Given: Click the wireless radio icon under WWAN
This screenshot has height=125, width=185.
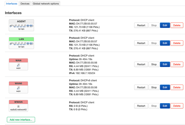Looking at the screenshot, I should point(18,107).
